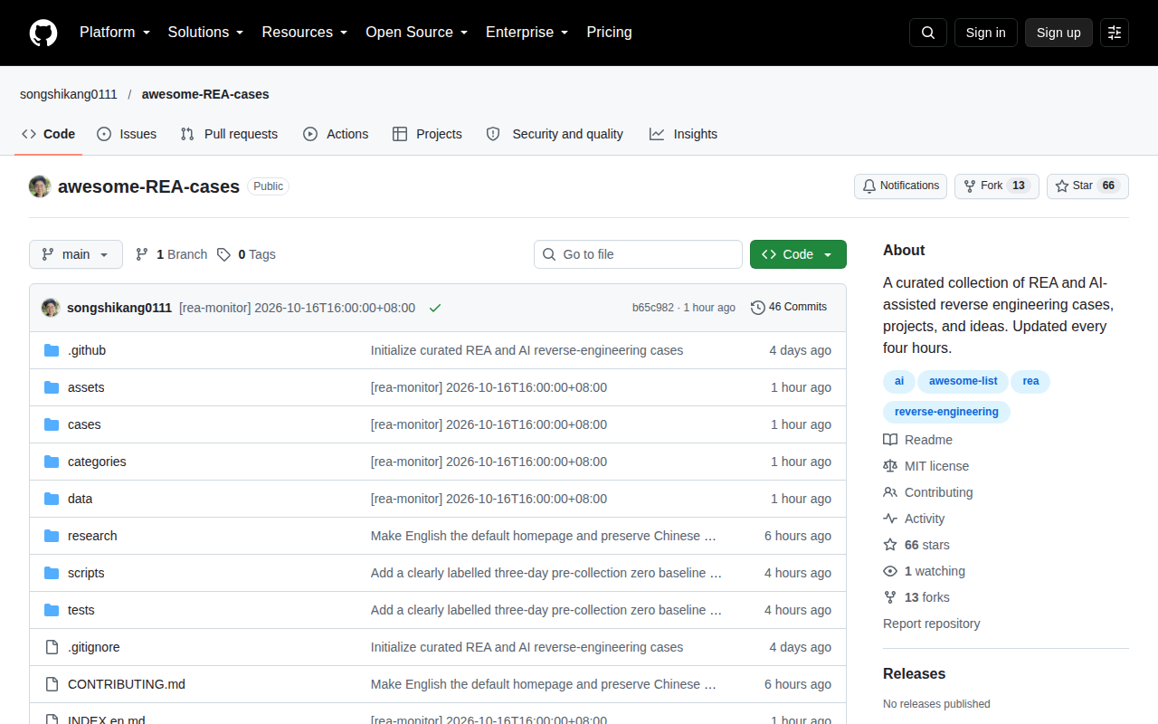Click the Notifications bell button
This screenshot has width=1158, height=724.
pyautogui.click(x=900, y=186)
